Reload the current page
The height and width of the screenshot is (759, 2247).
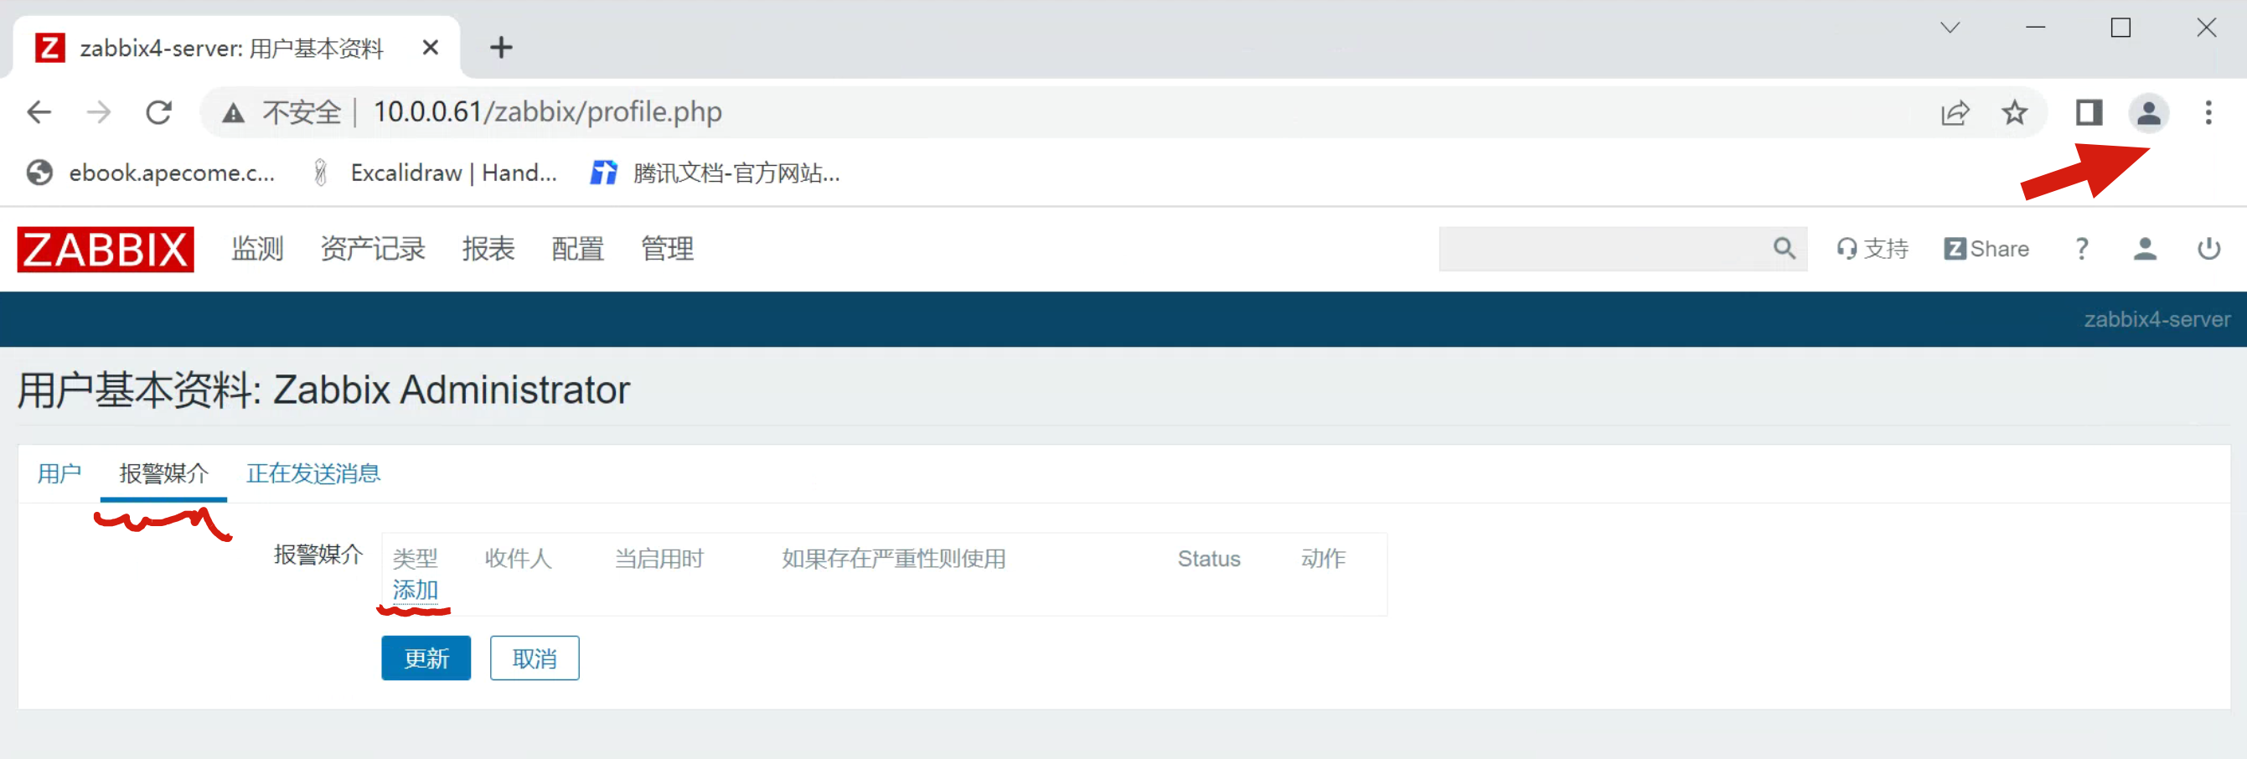(x=158, y=112)
